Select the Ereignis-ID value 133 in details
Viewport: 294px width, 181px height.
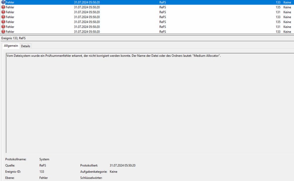[42, 172]
